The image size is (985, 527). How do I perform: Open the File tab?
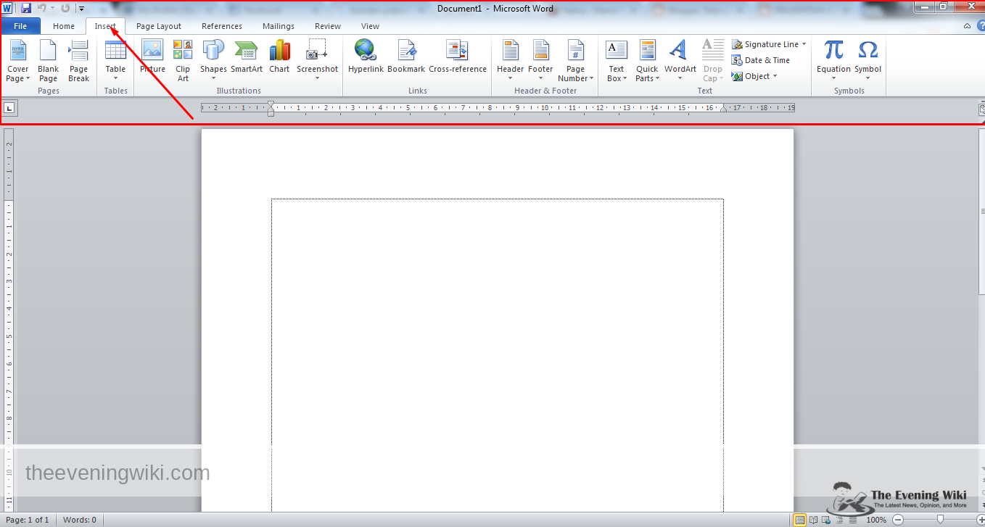[20, 26]
